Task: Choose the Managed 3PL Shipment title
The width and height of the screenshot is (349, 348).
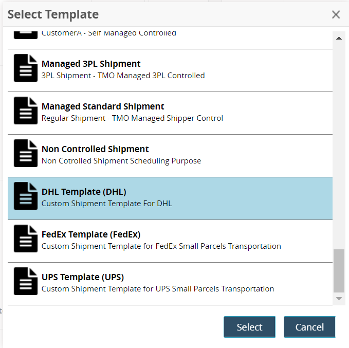Action: pyautogui.click(x=91, y=64)
